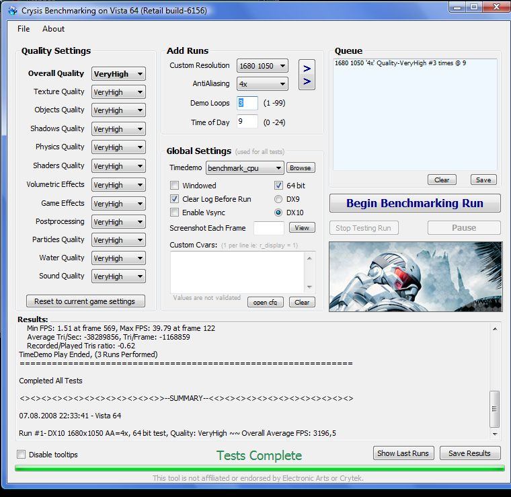Click the add-run double arrow button
The image size is (511, 497).
pyautogui.click(x=307, y=75)
